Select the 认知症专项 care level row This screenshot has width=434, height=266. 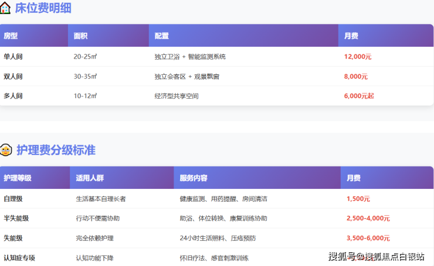(19, 258)
